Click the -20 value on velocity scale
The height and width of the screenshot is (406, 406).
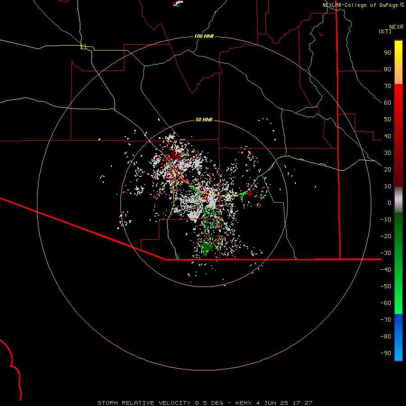click(x=386, y=236)
